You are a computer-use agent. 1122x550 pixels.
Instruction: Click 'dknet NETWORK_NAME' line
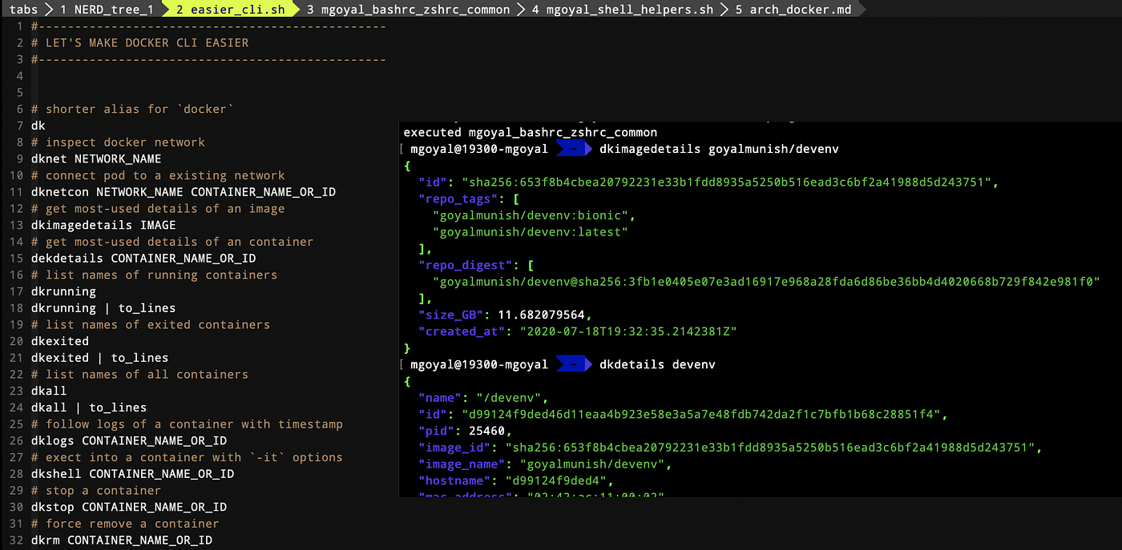pos(96,159)
